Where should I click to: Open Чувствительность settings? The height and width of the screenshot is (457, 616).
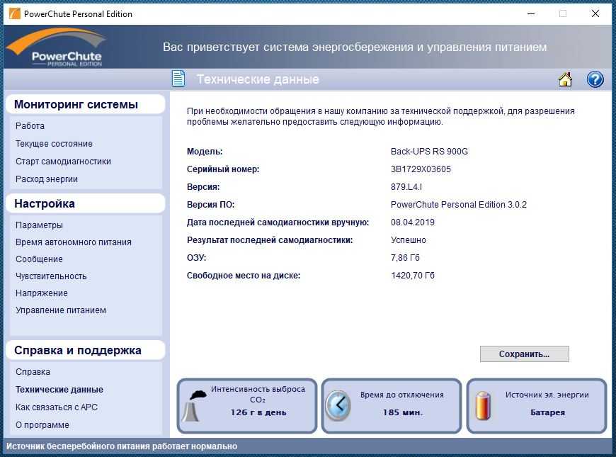click(51, 276)
